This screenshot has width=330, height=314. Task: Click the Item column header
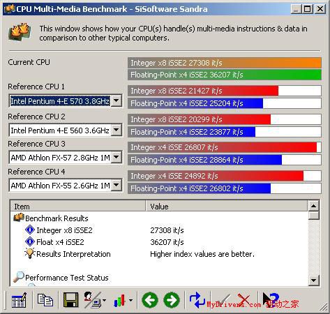(78, 206)
